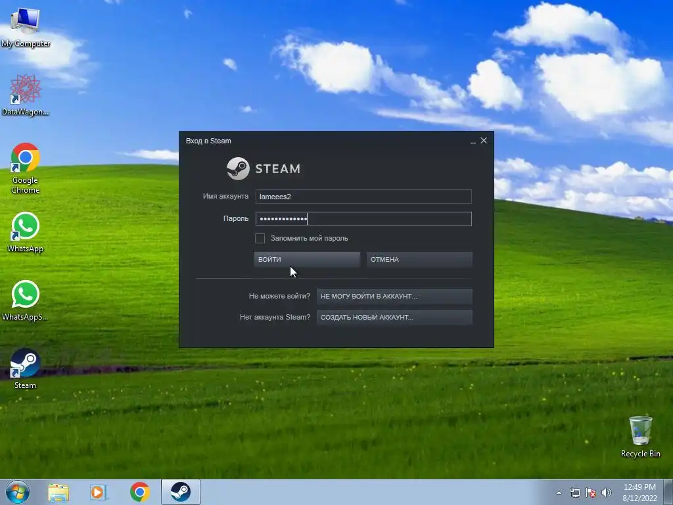Click the ОТМЕНА cancel button
Screen dimensions: 673x505
[419, 259]
